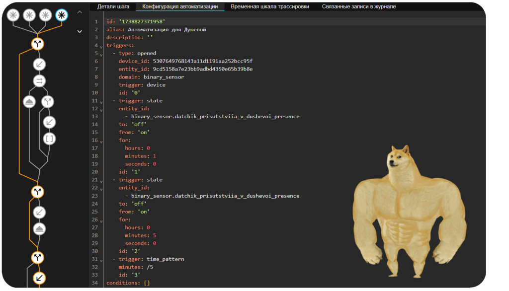Screen dimensions: 509x291
Task: Collapse entity_id list at line 12
Action: pos(101,110)
